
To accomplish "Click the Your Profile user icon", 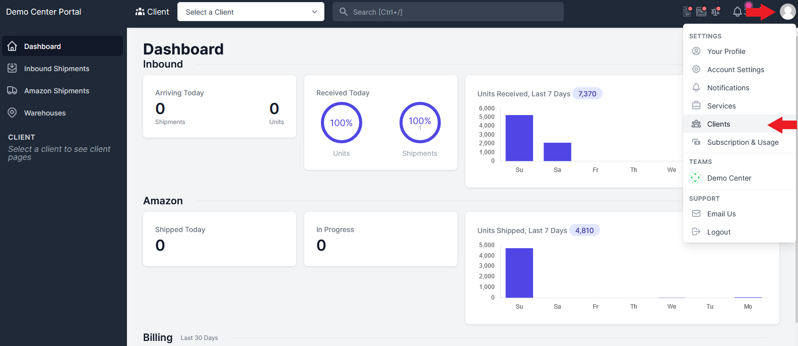I will [x=696, y=51].
